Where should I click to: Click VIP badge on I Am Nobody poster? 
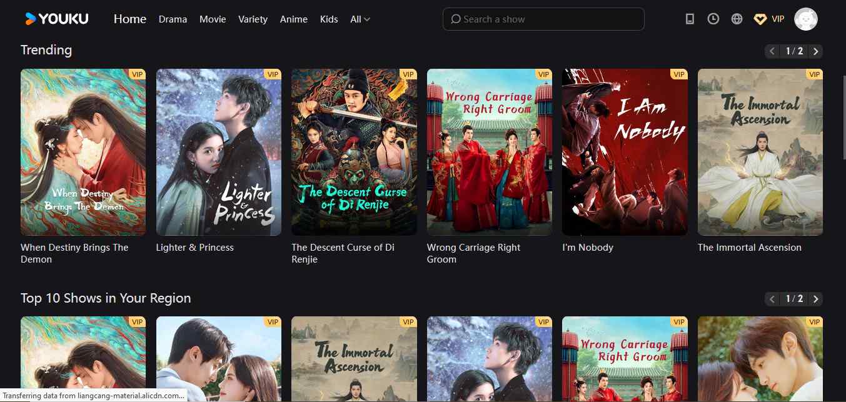tap(679, 74)
